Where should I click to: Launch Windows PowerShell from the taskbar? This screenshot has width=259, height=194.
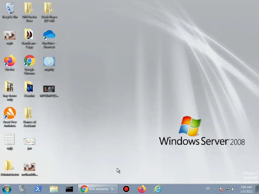(x=38, y=189)
